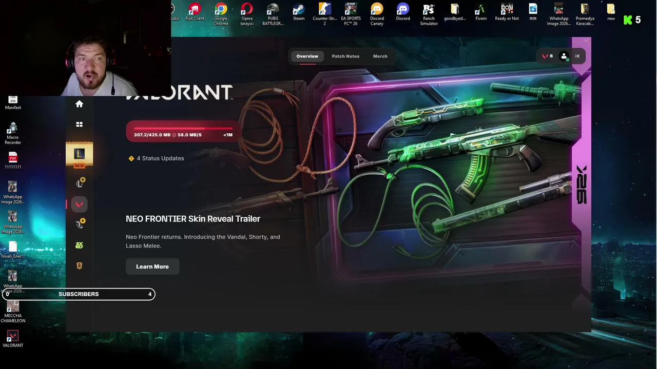The image size is (657, 369).
Task: Select the ttttt file on the desktop
Action: 533,12
